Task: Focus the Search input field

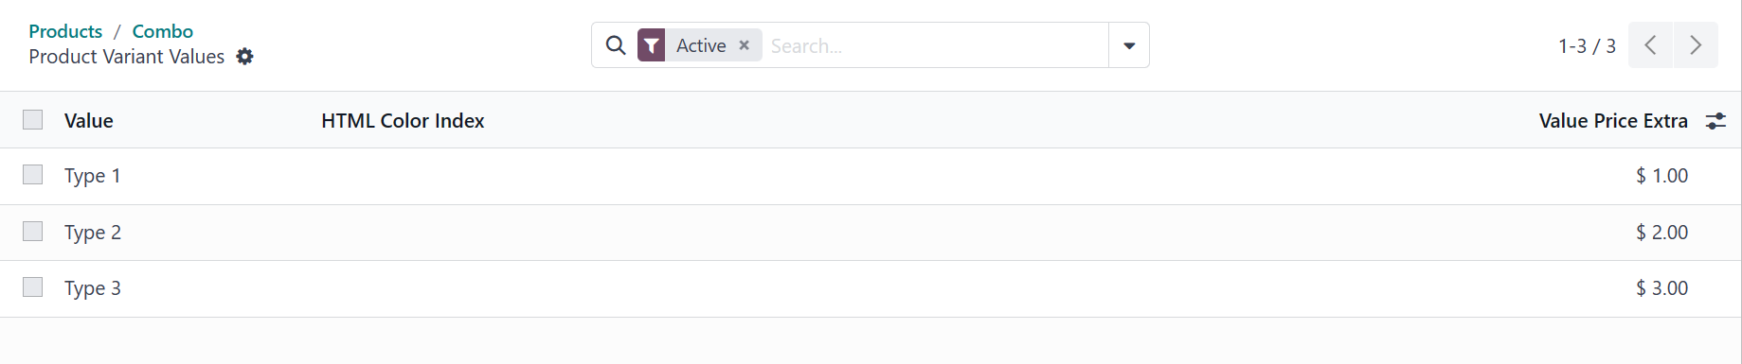Action: [935, 45]
